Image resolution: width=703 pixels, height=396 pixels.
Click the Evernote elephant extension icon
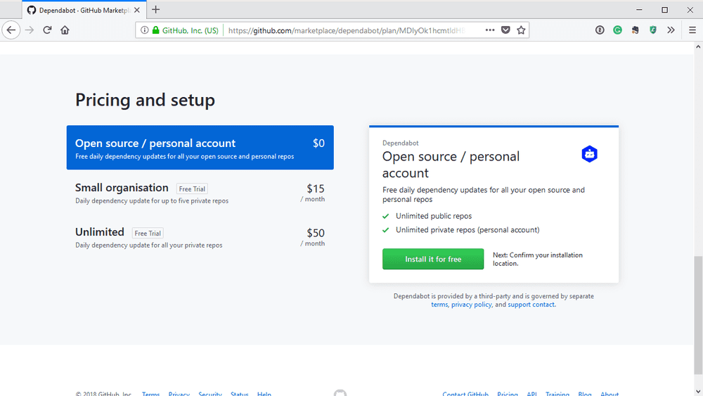point(636,30)
